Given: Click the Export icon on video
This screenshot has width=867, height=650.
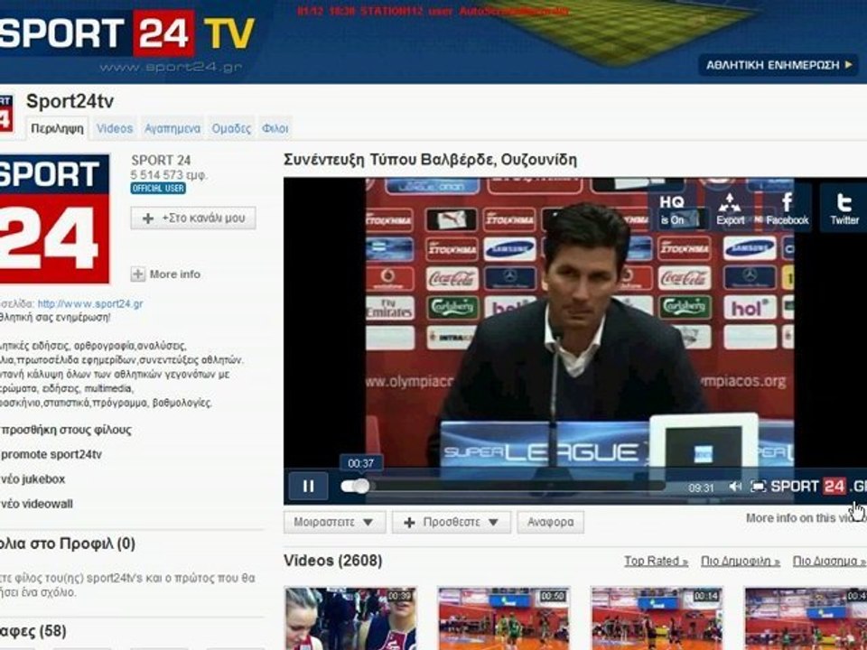Looking at the screenshot, I should 730,209.
